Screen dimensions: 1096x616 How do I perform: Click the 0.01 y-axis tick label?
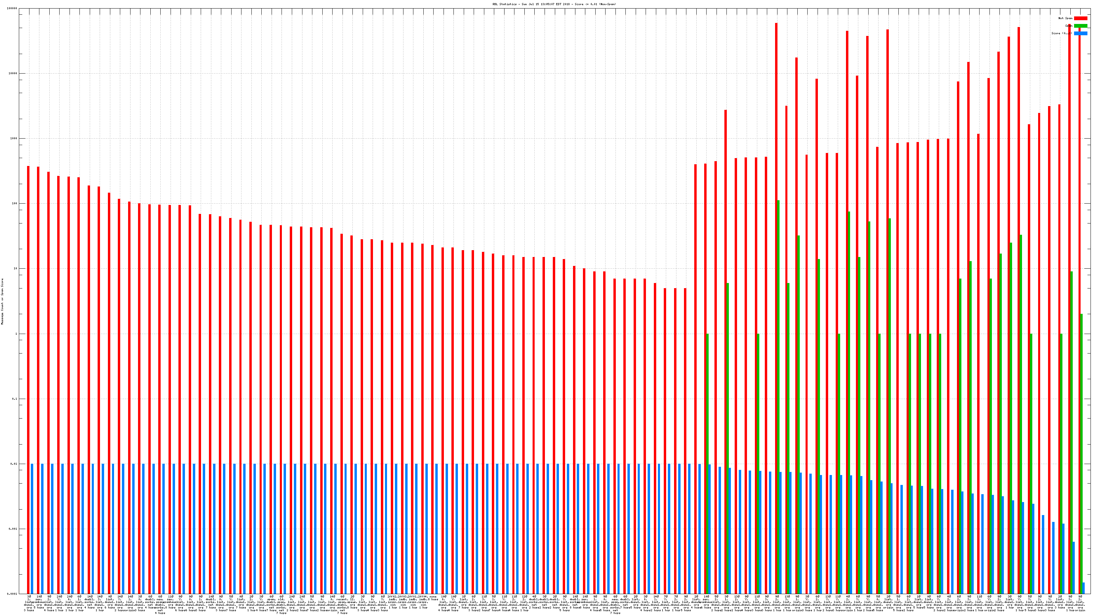[x=14, y=464]
